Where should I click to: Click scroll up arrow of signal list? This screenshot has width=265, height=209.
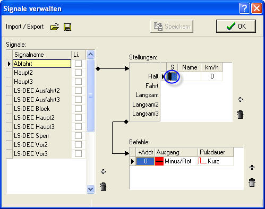click(90, 54)
